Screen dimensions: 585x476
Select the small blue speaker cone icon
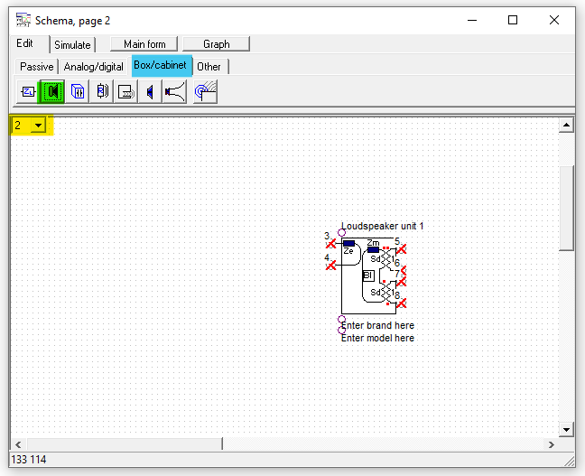click(150, 91)
